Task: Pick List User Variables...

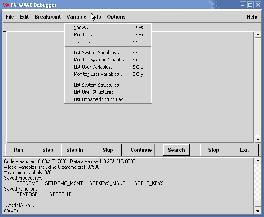Action: point(108,67)
